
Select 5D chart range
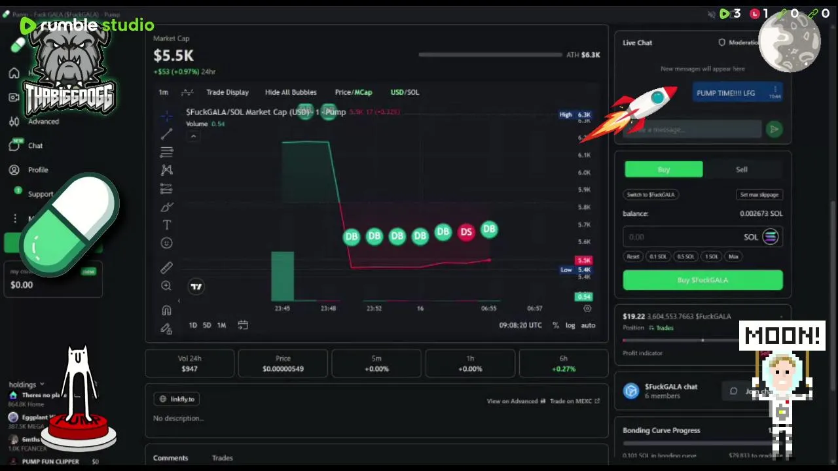pyautogui.click(x=207, y=325)
